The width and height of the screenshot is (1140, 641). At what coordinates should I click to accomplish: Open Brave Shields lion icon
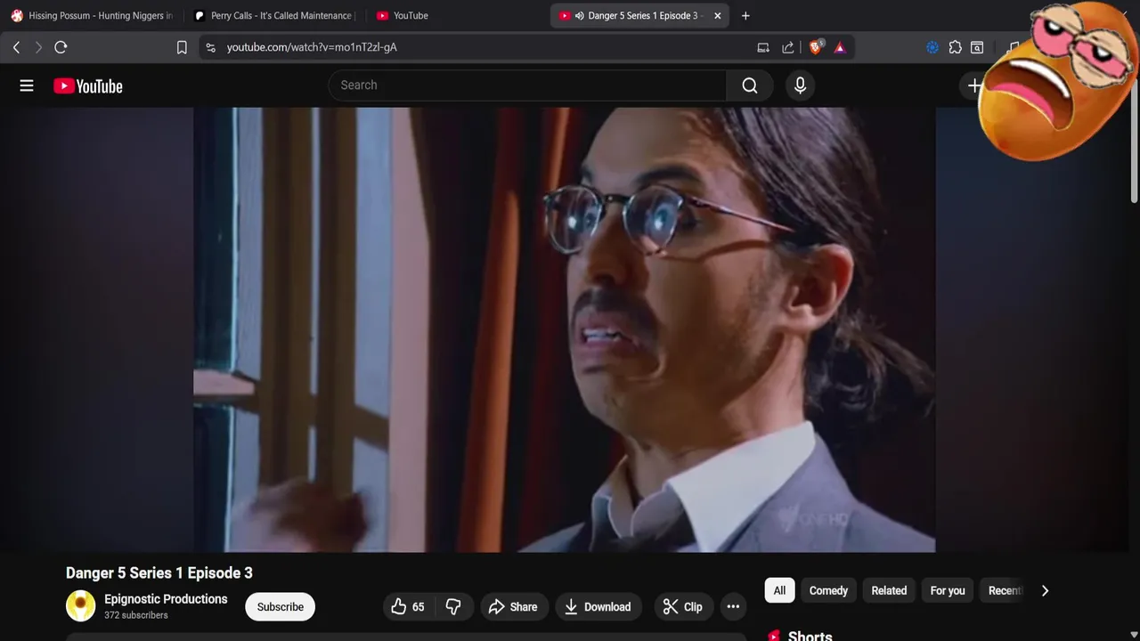[x=816, y=47]
